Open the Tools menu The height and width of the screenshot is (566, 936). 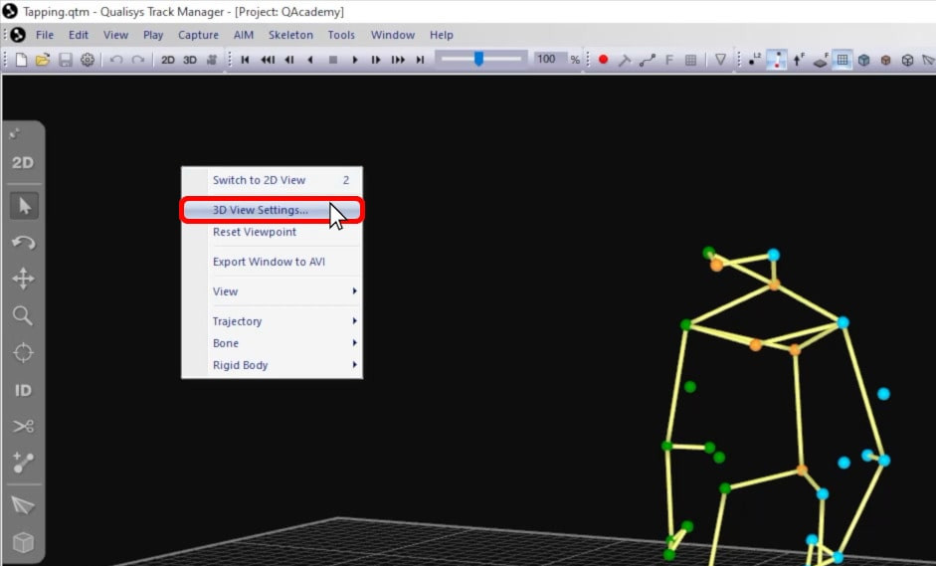[341, 35]
